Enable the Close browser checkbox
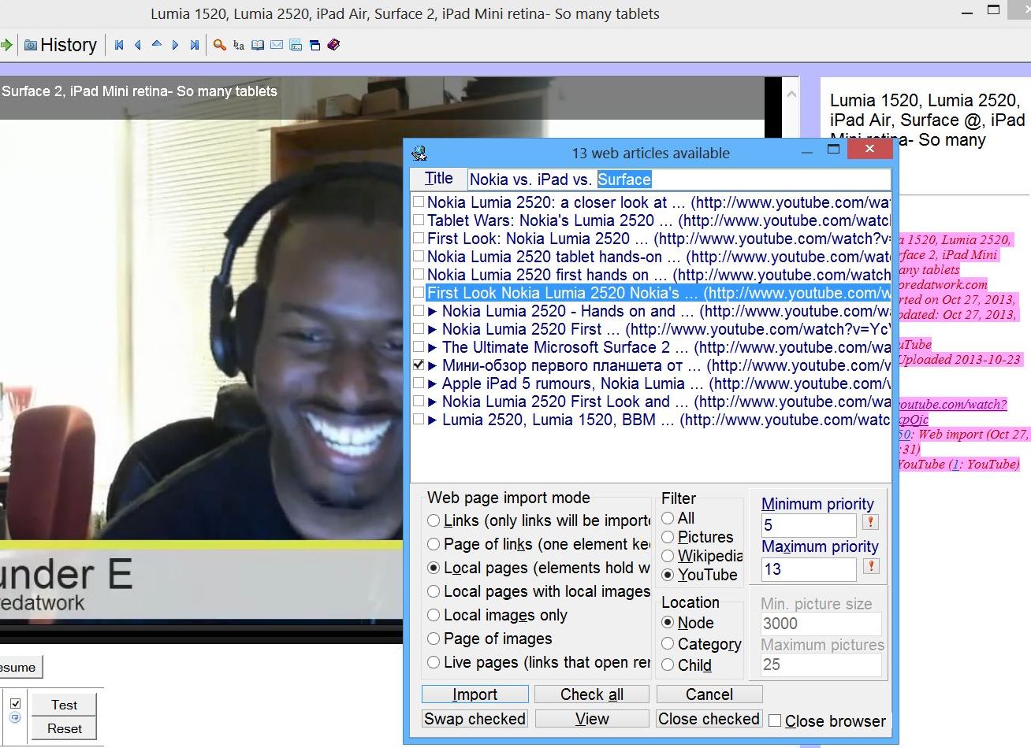The image size is (1031, 748). [775, 720]
